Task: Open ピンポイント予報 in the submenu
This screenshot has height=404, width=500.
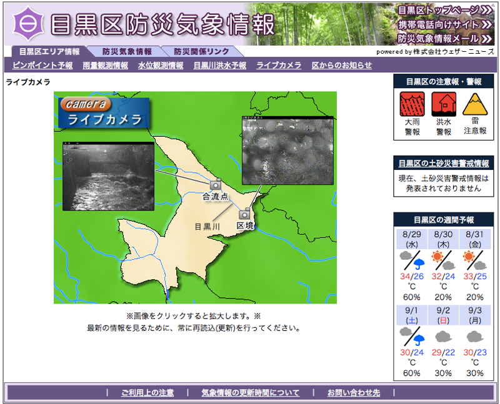Action: [x=42, y=65]
